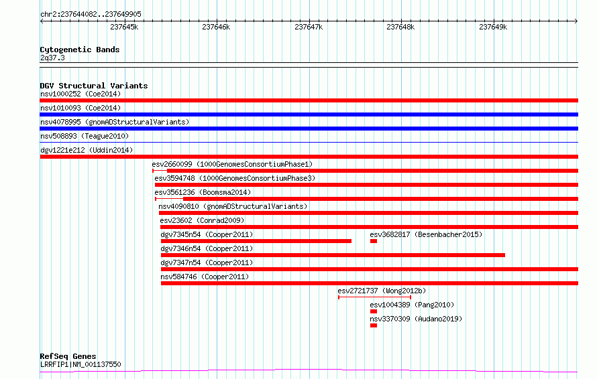Click the esv3561236 (Boomsma2014) variant label
Viewport: 597px width, 379px height.
[x=203, y=192]
